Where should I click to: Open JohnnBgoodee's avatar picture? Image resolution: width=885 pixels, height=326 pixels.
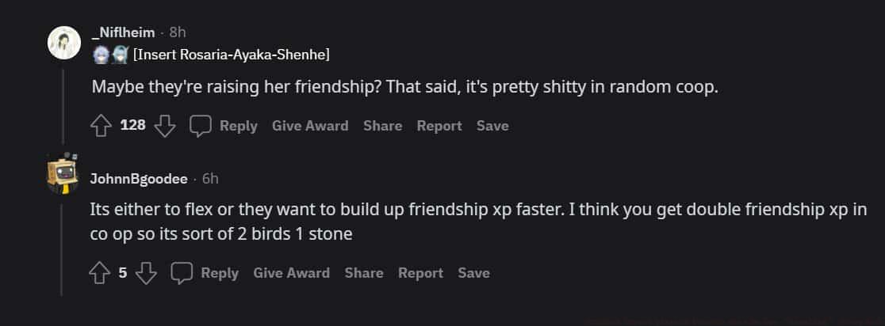click(63, 172)
